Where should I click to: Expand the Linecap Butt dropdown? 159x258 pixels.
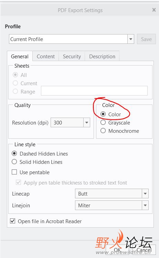point(145,193)
